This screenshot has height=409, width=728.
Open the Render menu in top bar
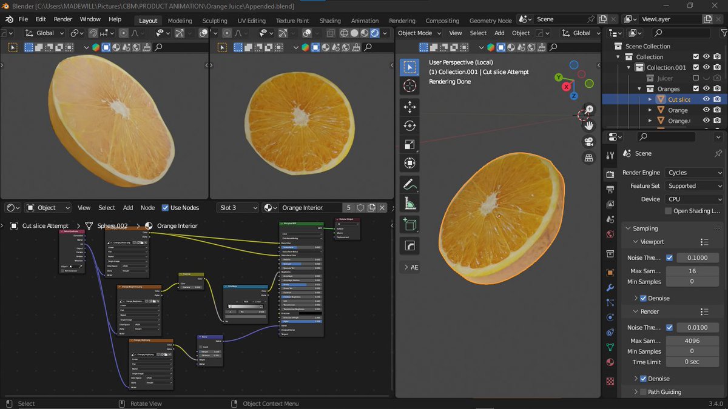point(63,19)
